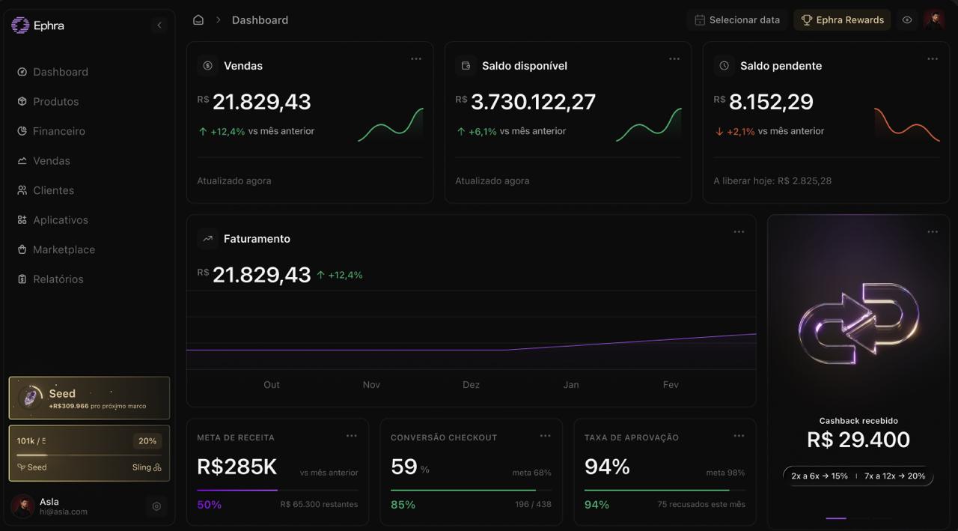This screenshot has height=531, width=958.
Task: Click the account settings icon beside Asla
Action: click(156, 506)
